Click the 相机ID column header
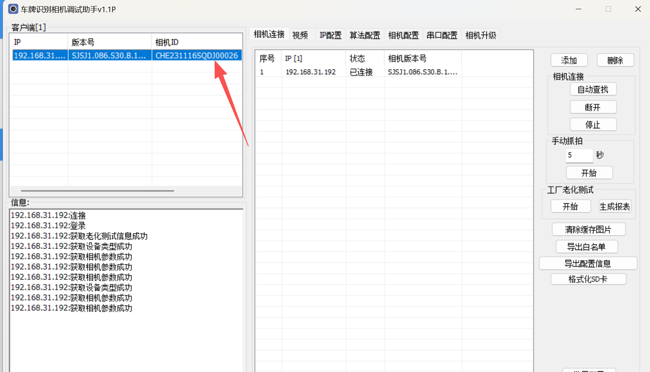Image resolution: width=650 pixels, height=372 pixels. click(197, 42)
